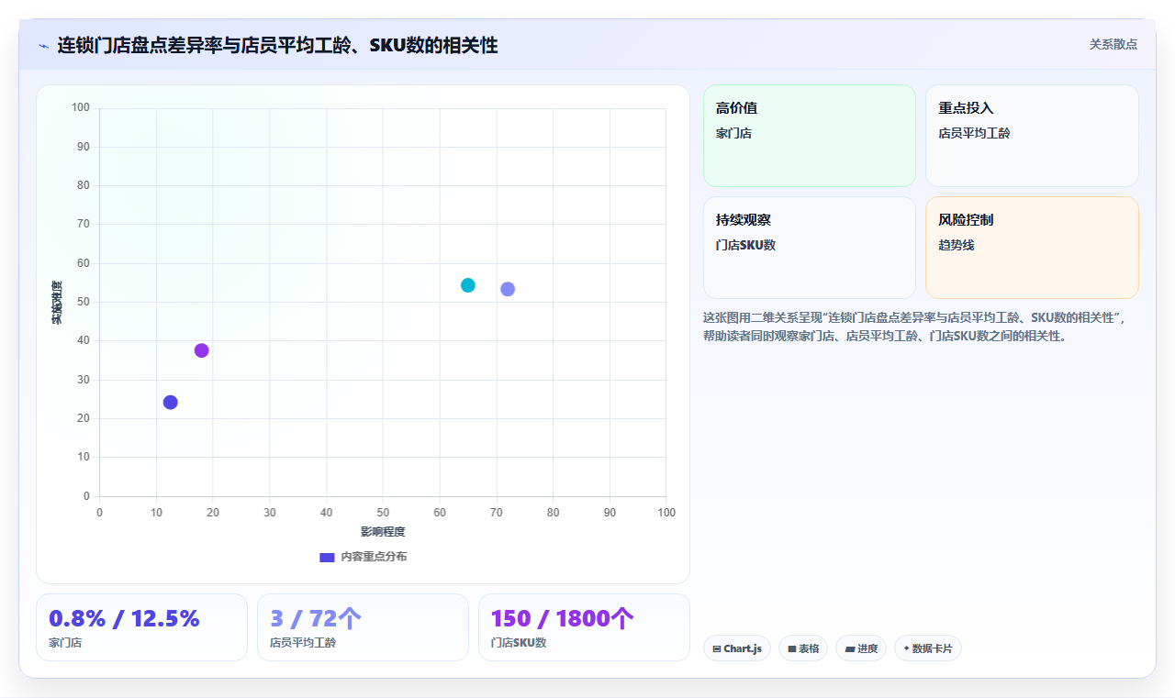This screenshot has width=1175, height=698.
Task: Click the chart title about 连锁门店盘点差异率
Action: (277, 45)
